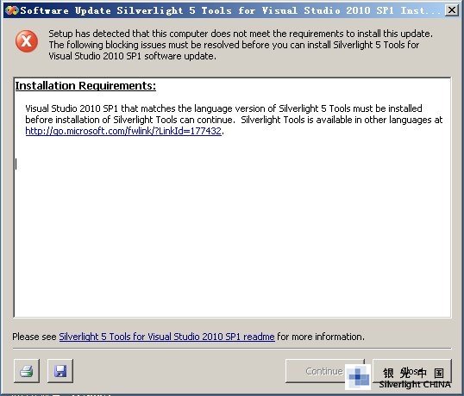Click the blue squares Silverlight logo
Viewport: 464px width, 396px height.
click(358, 377)
